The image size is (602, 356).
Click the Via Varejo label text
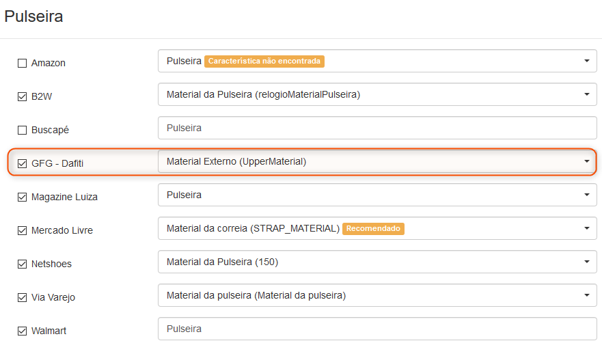[53, 297]
